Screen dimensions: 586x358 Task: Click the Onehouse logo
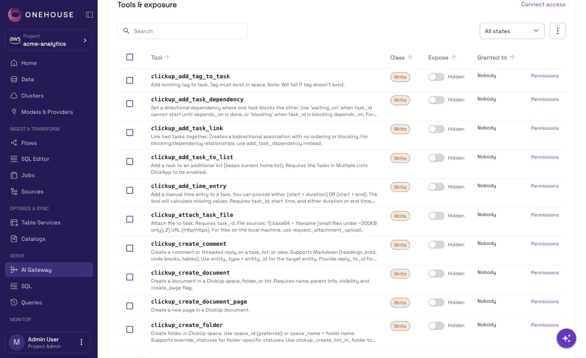tap(41, 15)
